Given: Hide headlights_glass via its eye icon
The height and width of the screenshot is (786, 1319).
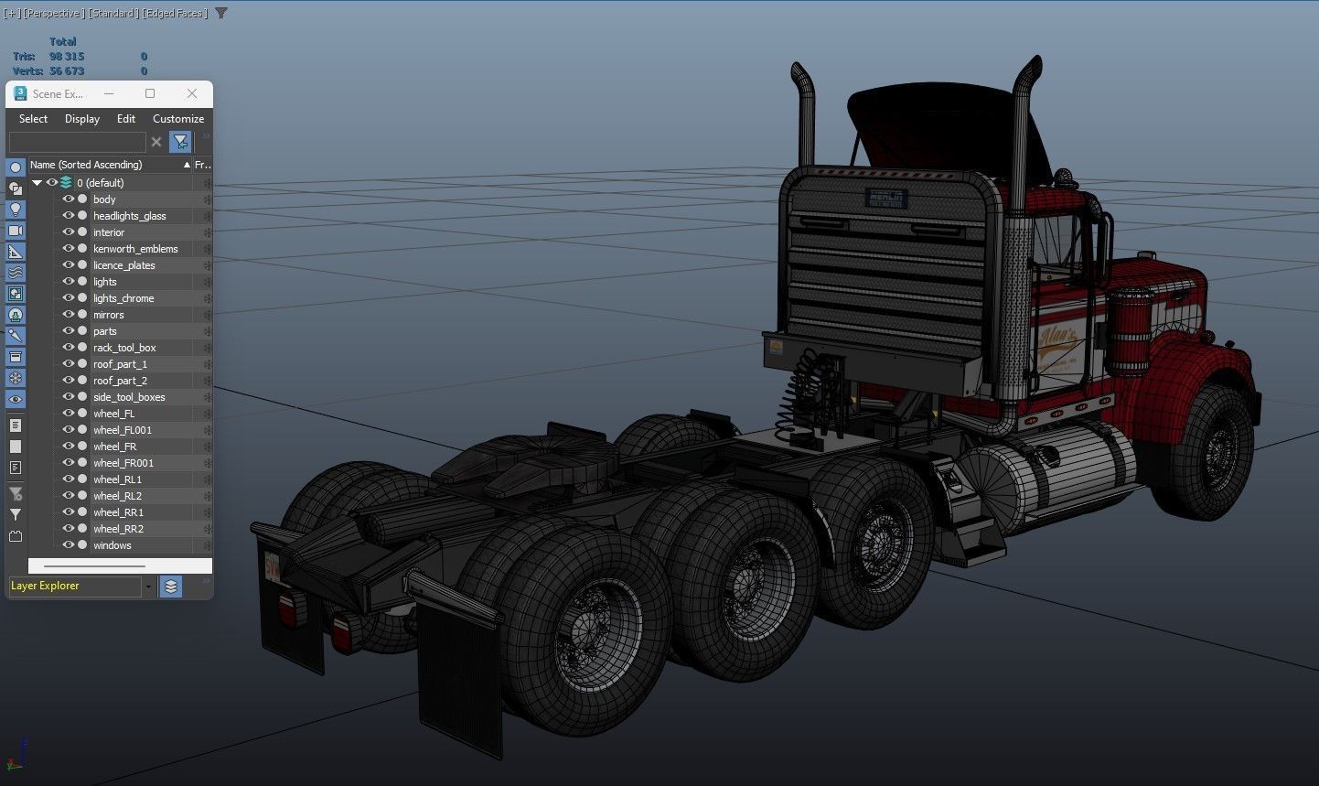Looking at the screenshot, I should click(68, 216).
